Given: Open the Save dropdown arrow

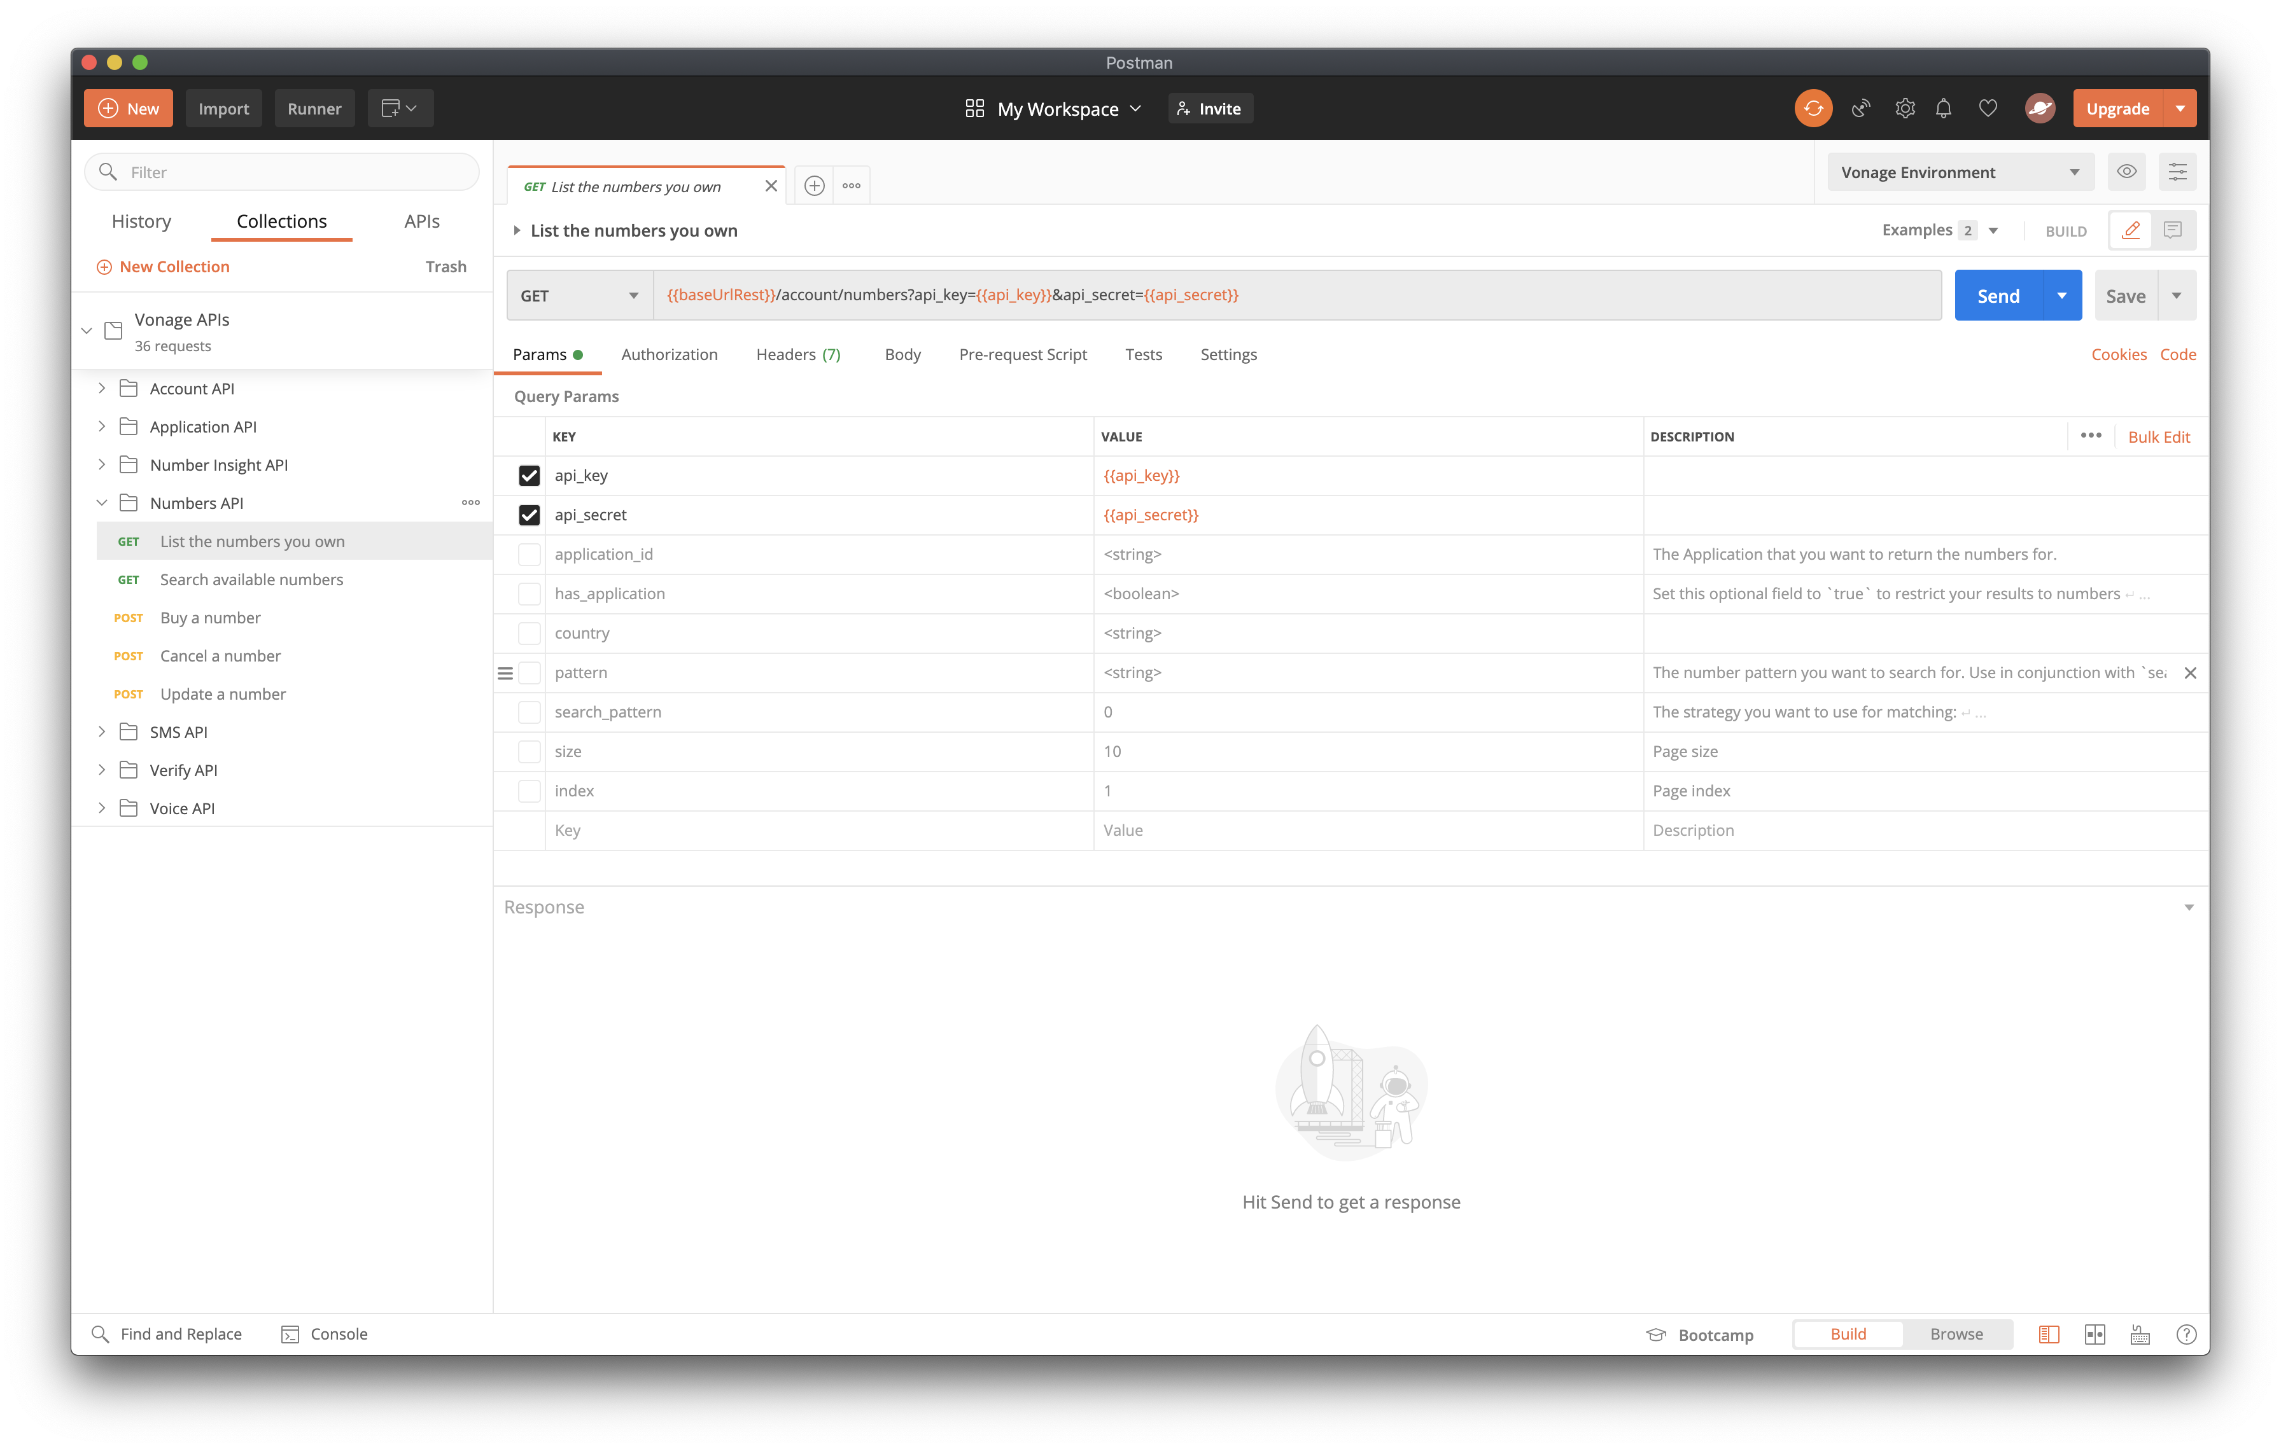Looking at the screenshot, I should 2177,296.
